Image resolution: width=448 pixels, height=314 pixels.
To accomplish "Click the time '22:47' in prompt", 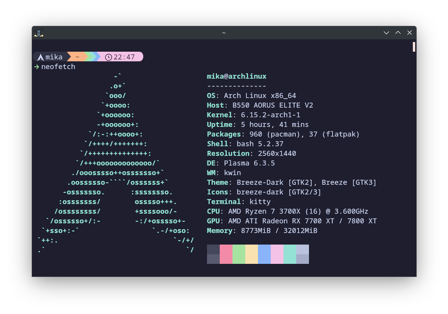I will coord(124,57).
